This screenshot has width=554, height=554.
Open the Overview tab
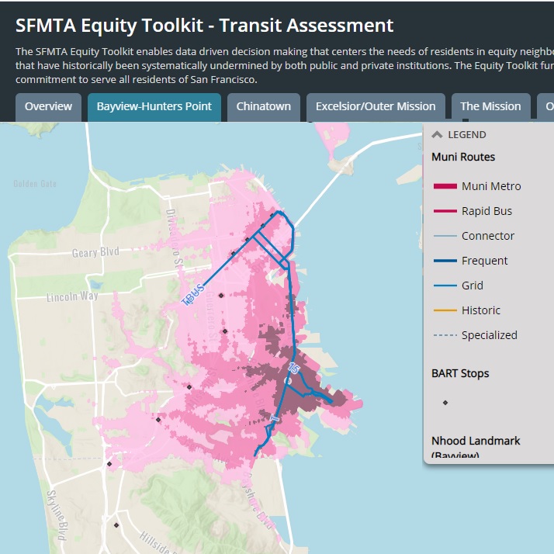48,107
